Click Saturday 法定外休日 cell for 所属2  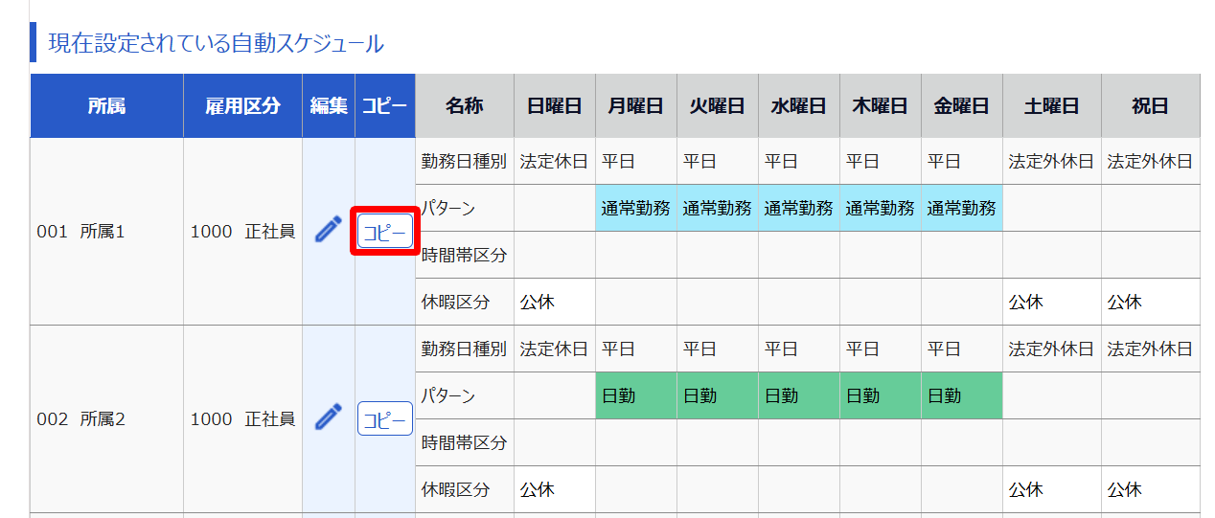tap(1052, 349)
